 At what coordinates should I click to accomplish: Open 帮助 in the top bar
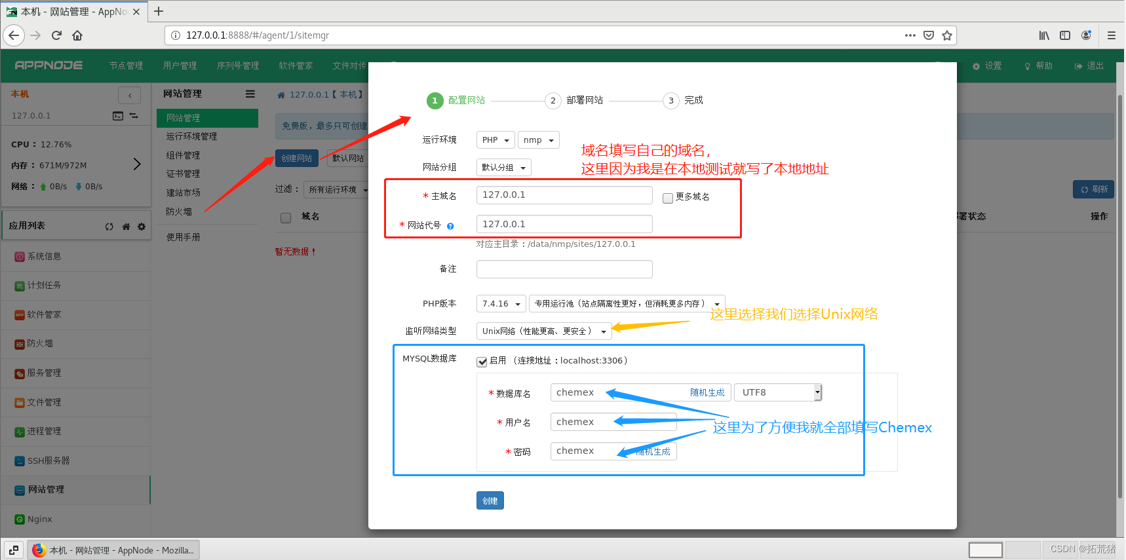pos(1038,66)
